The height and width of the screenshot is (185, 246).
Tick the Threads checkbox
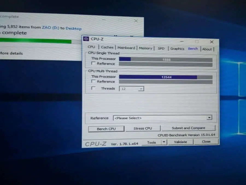[x=93, y=88]
